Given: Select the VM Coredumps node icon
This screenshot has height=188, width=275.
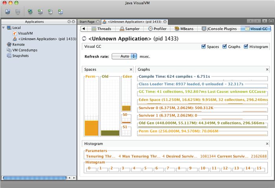Looking at the screenshot, I should pyautogui.click(x=9, y=50).
